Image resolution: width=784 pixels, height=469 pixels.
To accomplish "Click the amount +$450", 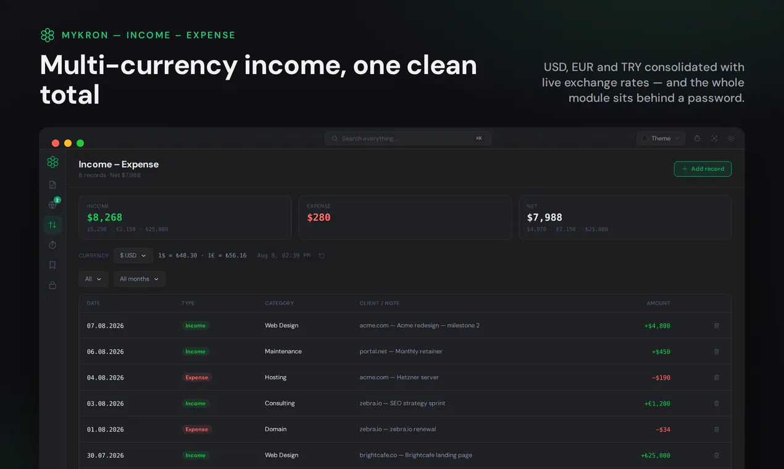I will [661, 352].
